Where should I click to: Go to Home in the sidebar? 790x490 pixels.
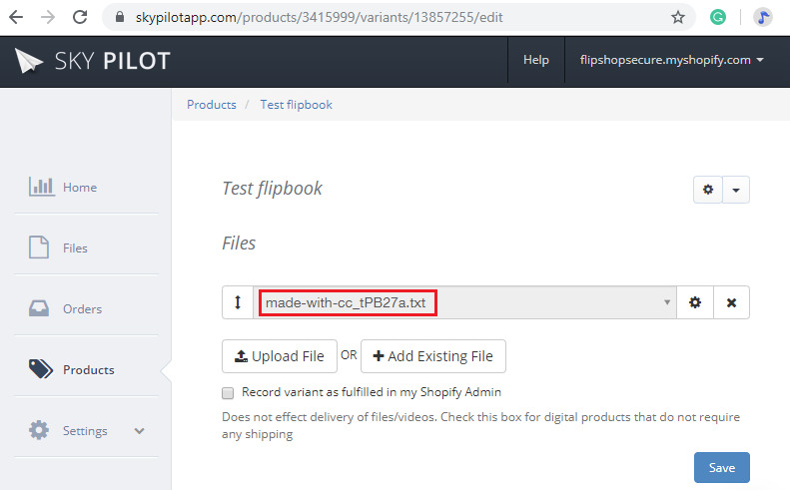tap(79, 187)
